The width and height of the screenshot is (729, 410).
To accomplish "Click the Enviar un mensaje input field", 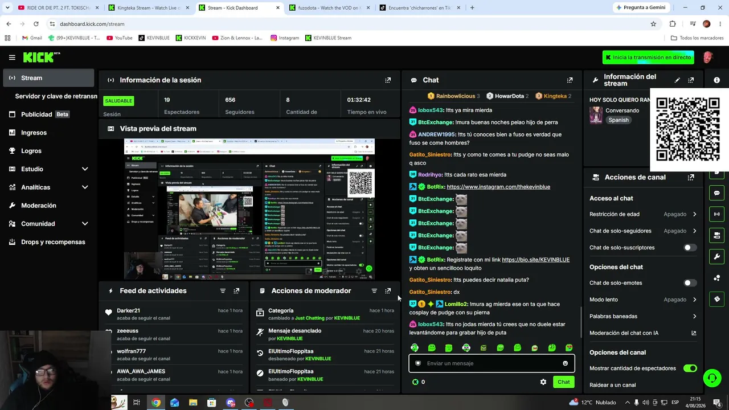I will (x=492, y=363).
